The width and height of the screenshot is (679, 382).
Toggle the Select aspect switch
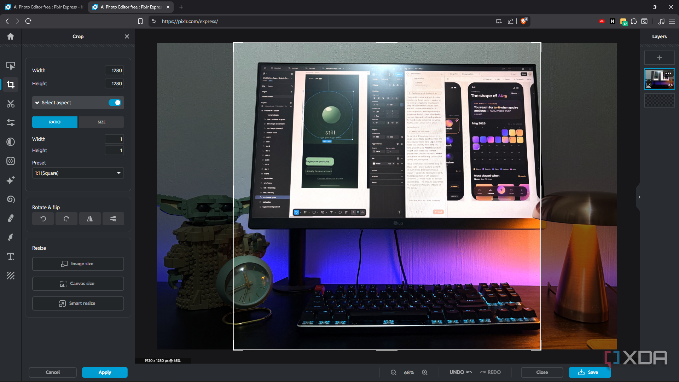(x=115, y=103)
